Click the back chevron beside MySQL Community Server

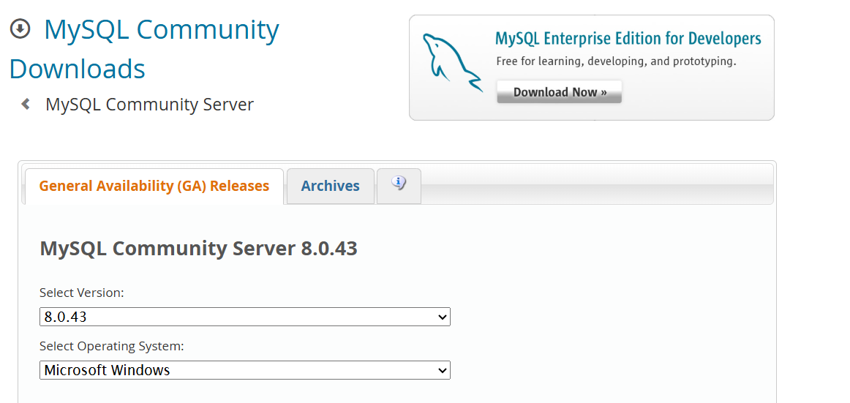point(25,104)
